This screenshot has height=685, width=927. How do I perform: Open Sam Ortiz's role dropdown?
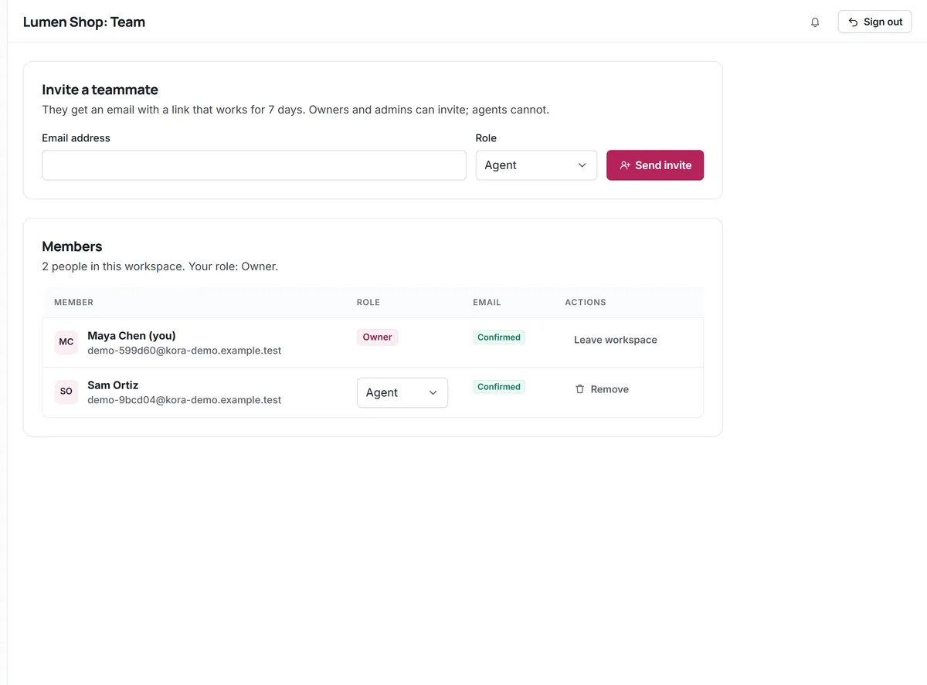point(402,392)
